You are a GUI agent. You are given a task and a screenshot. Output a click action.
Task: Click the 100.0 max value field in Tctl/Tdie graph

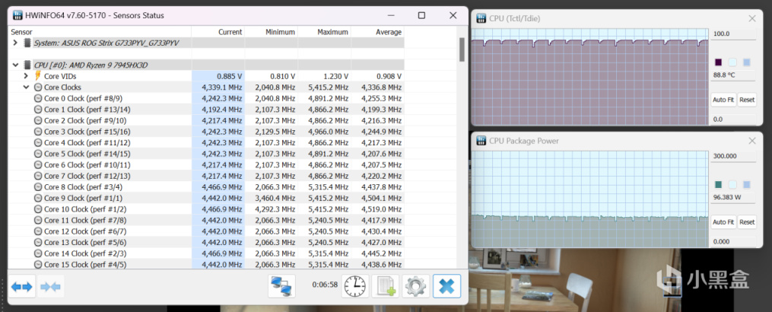pos(733,34)
